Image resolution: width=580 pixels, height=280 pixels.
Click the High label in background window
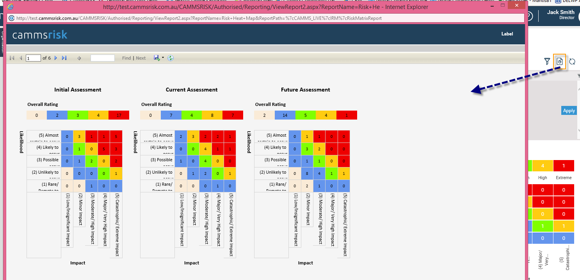click(x=543, y=178)
